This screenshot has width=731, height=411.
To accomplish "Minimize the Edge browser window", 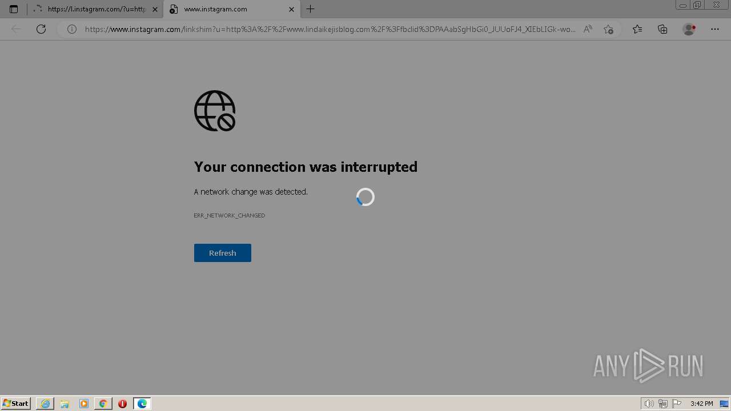I will [x=683, y=5].
